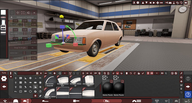Move camera up with the up triangle
Viewport: 192px width, 103px height.
point(143,3)
